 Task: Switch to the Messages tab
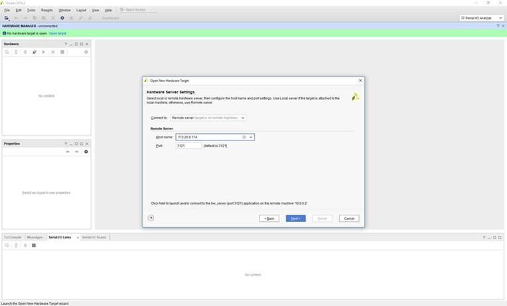[x=35, y=237]
